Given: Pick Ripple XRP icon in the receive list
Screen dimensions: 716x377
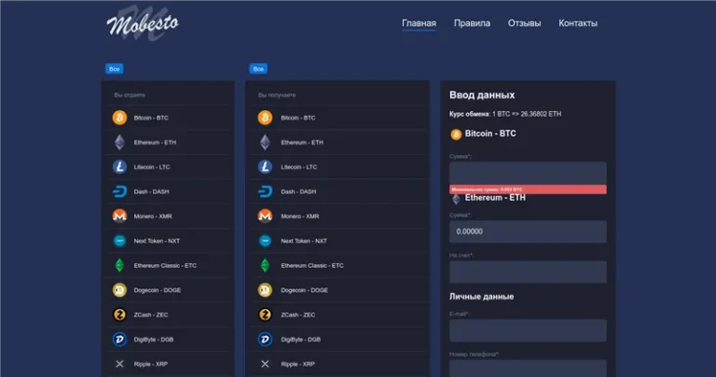Looking at the screenshot, I should click(x=265, y=364).
